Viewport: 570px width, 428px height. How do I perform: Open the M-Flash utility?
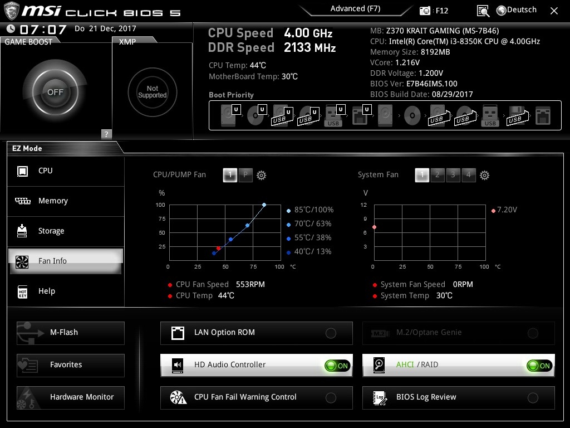tap(71, 333)
